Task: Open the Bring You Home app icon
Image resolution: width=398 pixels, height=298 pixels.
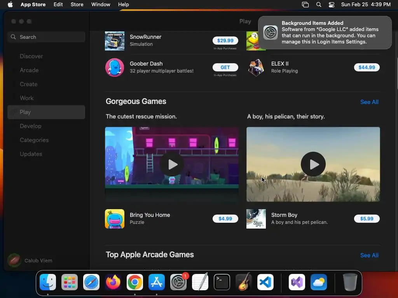Action: [115, 219]
